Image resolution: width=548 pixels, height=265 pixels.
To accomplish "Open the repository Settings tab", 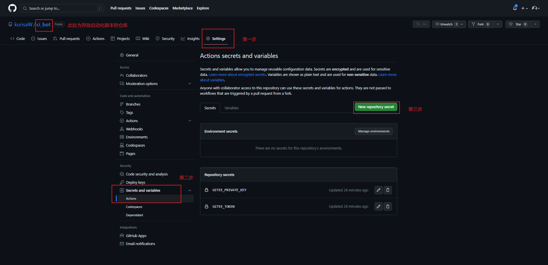I will pyautogui.click(x=216, y=39).
